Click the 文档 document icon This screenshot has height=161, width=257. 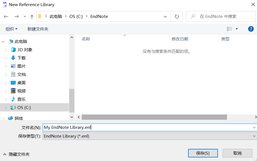(13, 74)
